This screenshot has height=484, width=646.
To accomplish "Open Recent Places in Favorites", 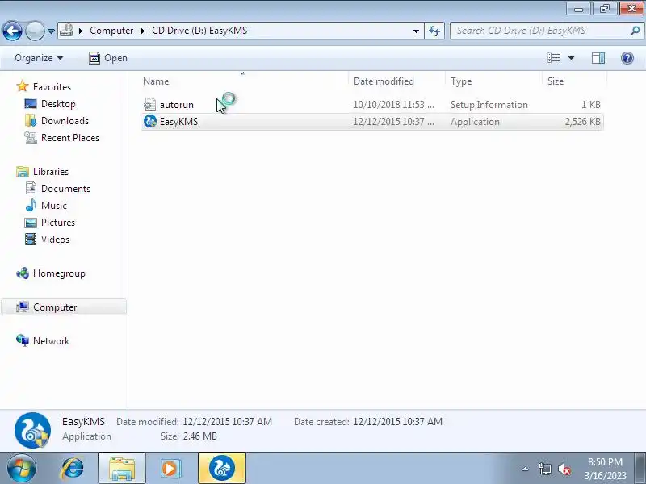I will coord(70,138).
